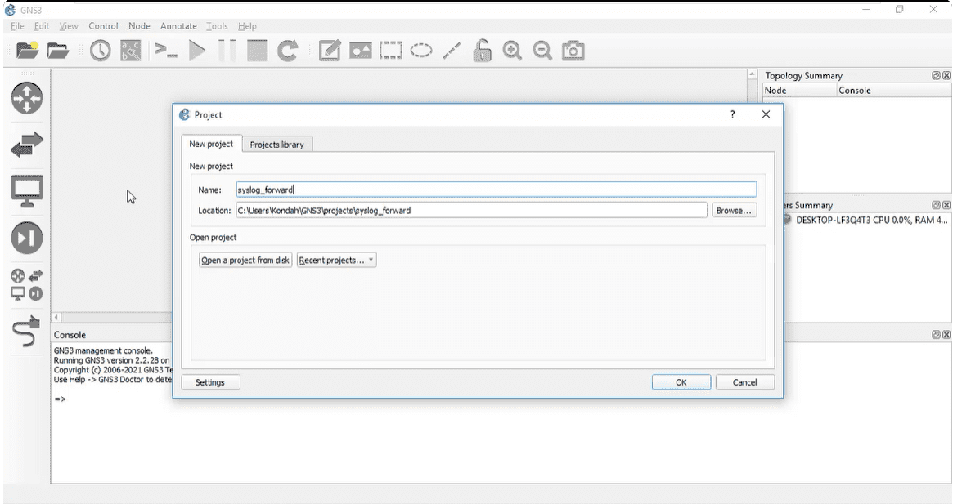The height and width of the screenshot is (504, 953).
Task: Float the Topology Summary panel
Action: coord(936,75)
